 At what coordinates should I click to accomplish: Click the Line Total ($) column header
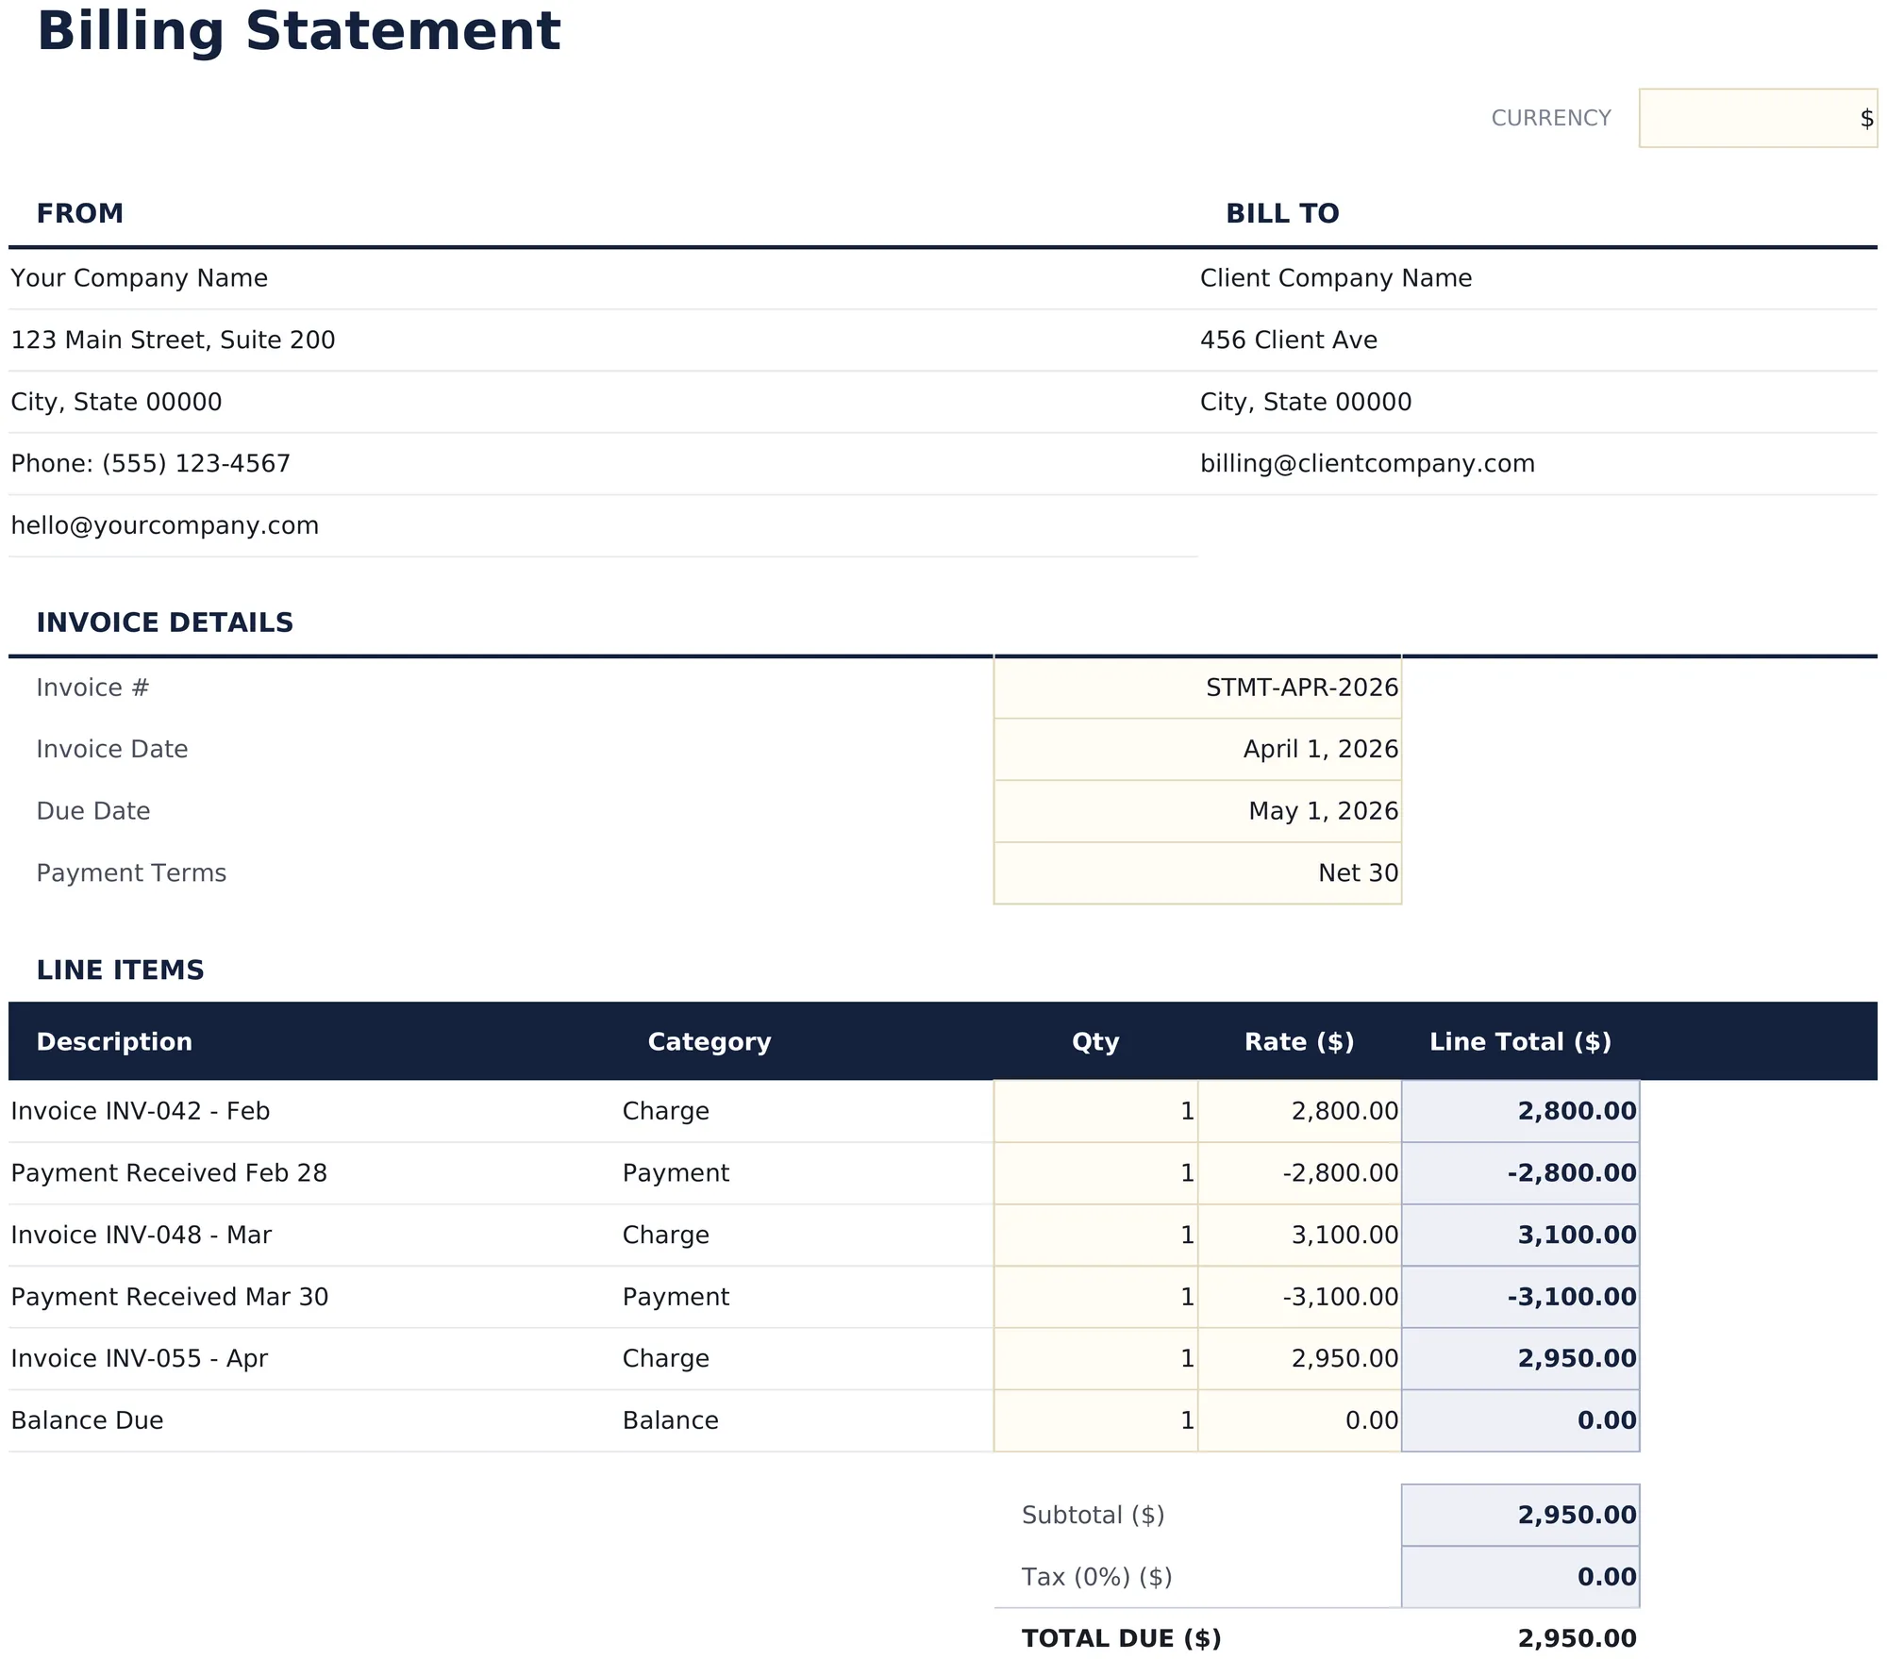(x=1520, y=1041)
